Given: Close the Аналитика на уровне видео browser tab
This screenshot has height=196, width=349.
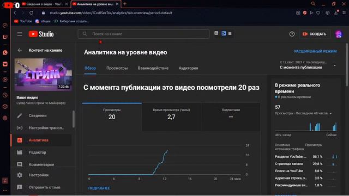Looking at the screenshot, I should 117,4.
